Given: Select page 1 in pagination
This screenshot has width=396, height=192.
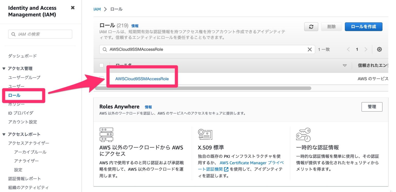Looking at the screenshot, I should (357, 49).
